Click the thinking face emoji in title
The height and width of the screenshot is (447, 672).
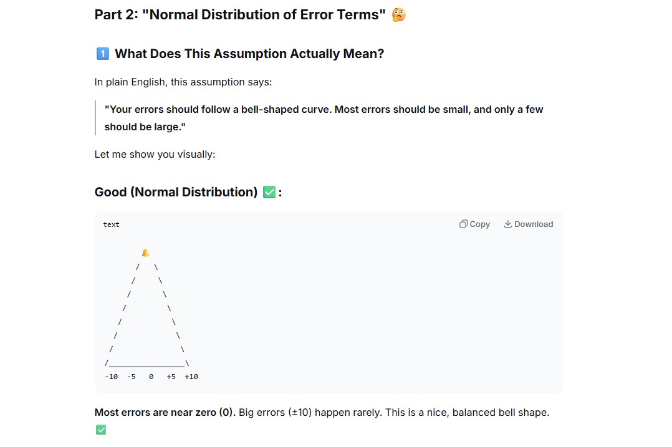pyautogui.click(x=398, y=14)
